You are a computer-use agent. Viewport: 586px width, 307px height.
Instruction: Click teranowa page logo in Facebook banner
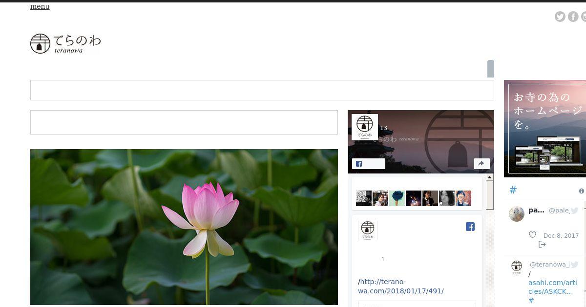click(365, 127)
